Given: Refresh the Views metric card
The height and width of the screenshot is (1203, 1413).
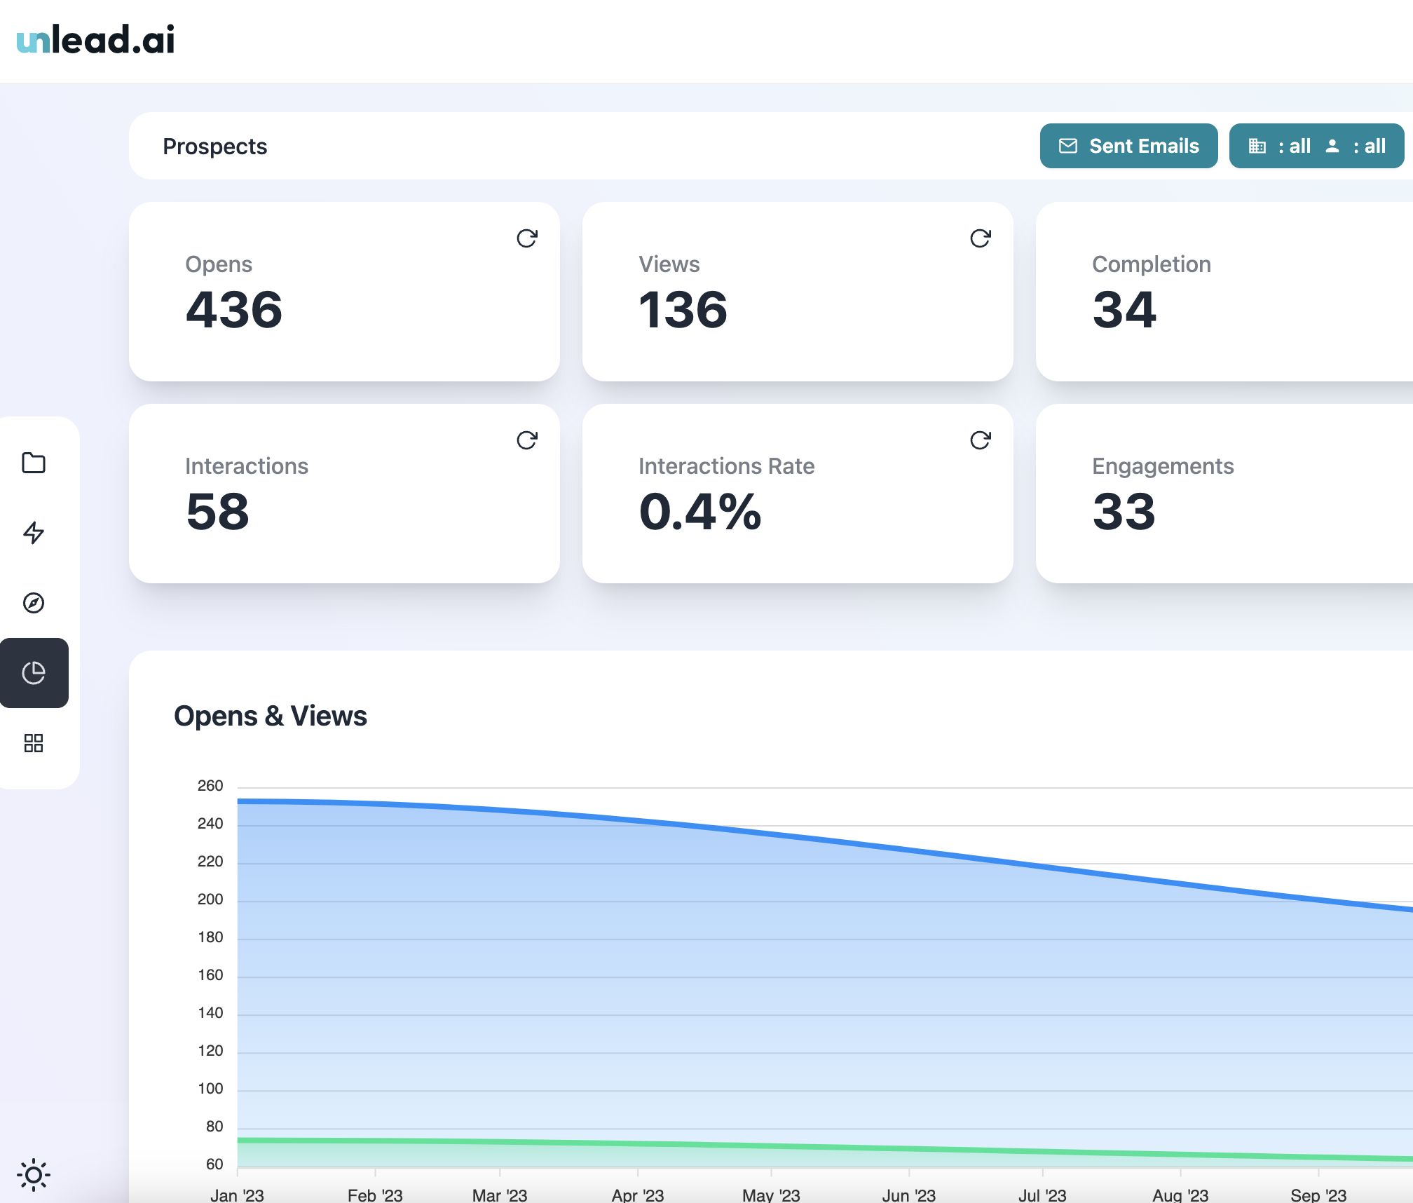Looking at the screenshot, I should pos(980,238).
